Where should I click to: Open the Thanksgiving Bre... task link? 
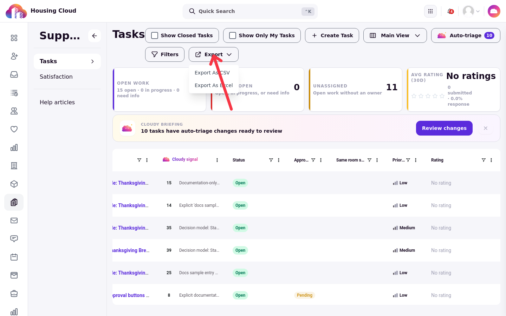(x=131, y=250)
